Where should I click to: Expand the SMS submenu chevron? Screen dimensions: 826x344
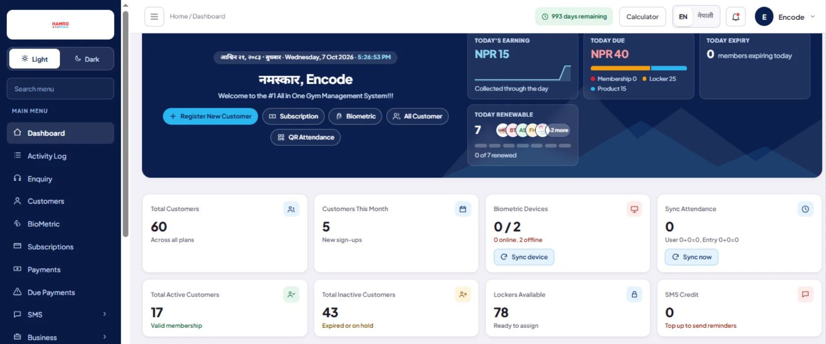[x=104, y=314]
